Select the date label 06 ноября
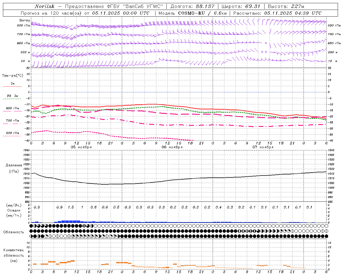Viewport: 342px width, 274px height. pos(172,147)
